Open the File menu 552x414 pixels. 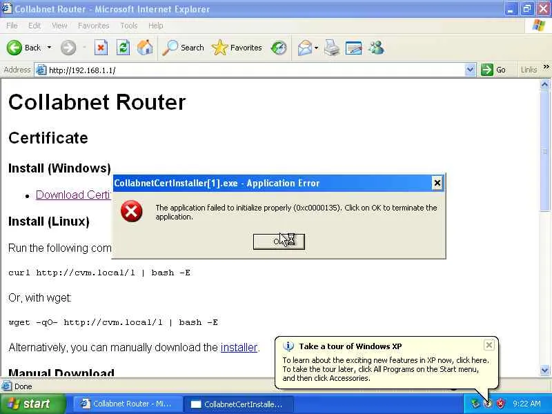tap(12, 26)
